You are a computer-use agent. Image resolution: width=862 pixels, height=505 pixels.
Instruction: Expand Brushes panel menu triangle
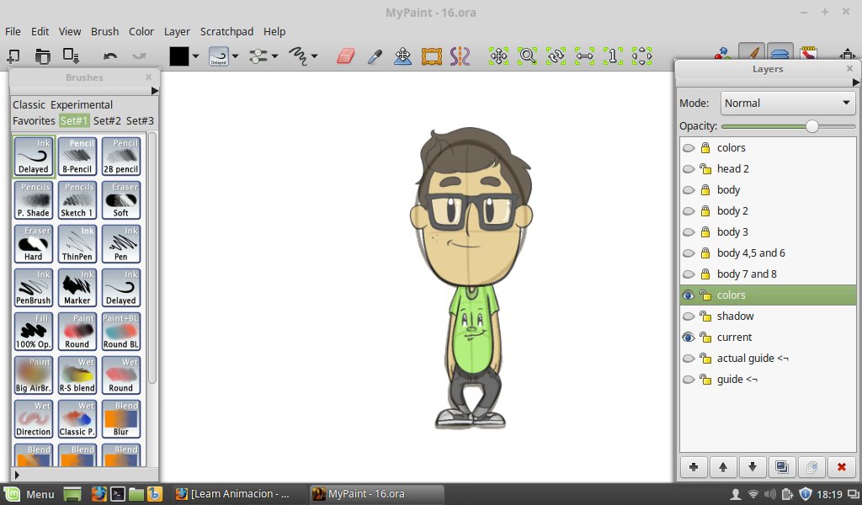[x=155, y=91]
